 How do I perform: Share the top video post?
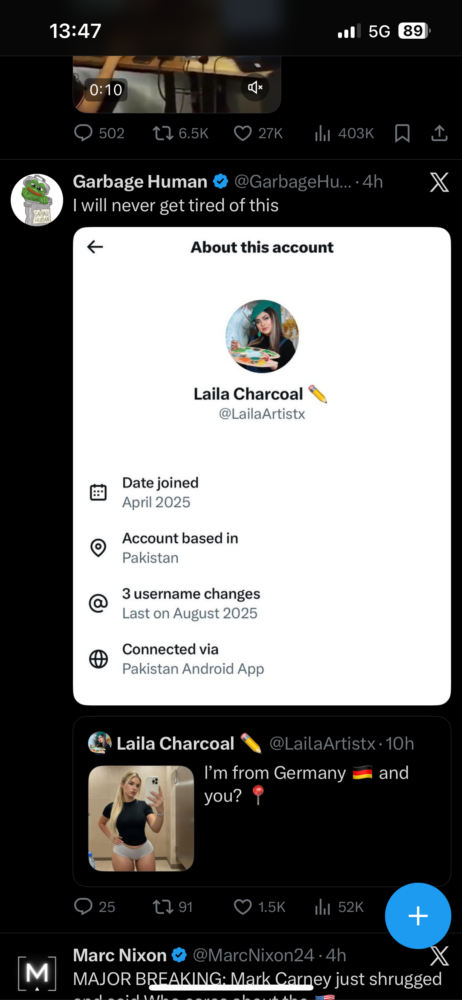tap(439, 133)
